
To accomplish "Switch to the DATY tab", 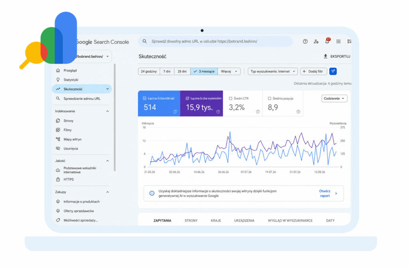I will point(330,221).
